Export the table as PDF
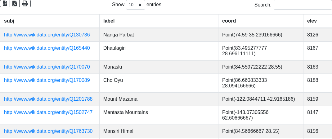332x139 pixels. pos(15,3)
